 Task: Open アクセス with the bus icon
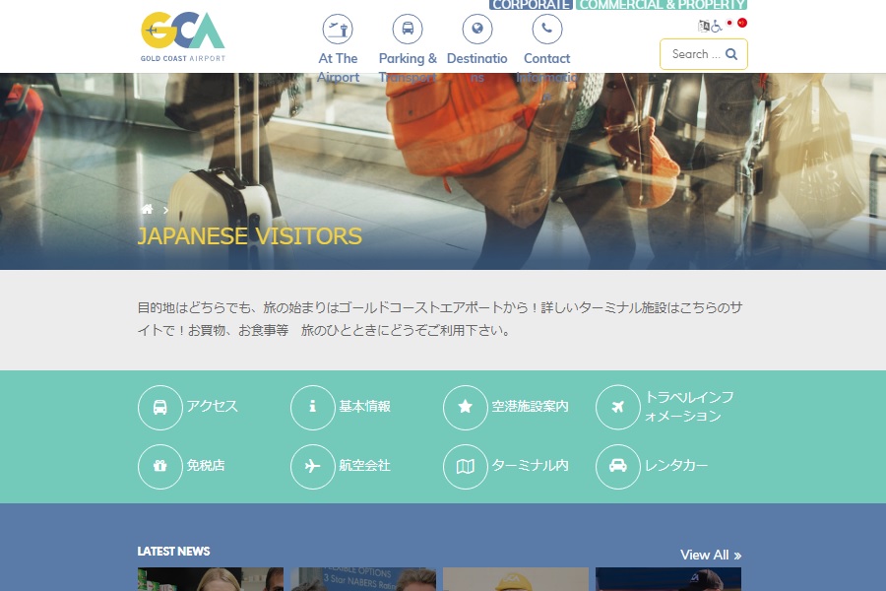pyautogui.click(x=160, y=408)
